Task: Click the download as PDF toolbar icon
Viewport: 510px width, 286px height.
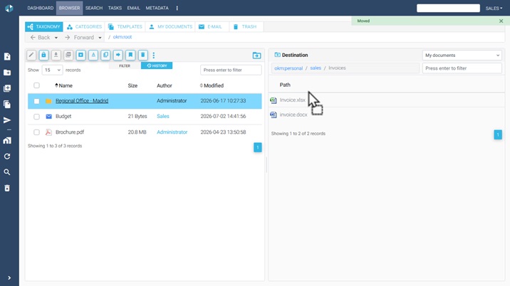Action: click(x=68, y=55)
